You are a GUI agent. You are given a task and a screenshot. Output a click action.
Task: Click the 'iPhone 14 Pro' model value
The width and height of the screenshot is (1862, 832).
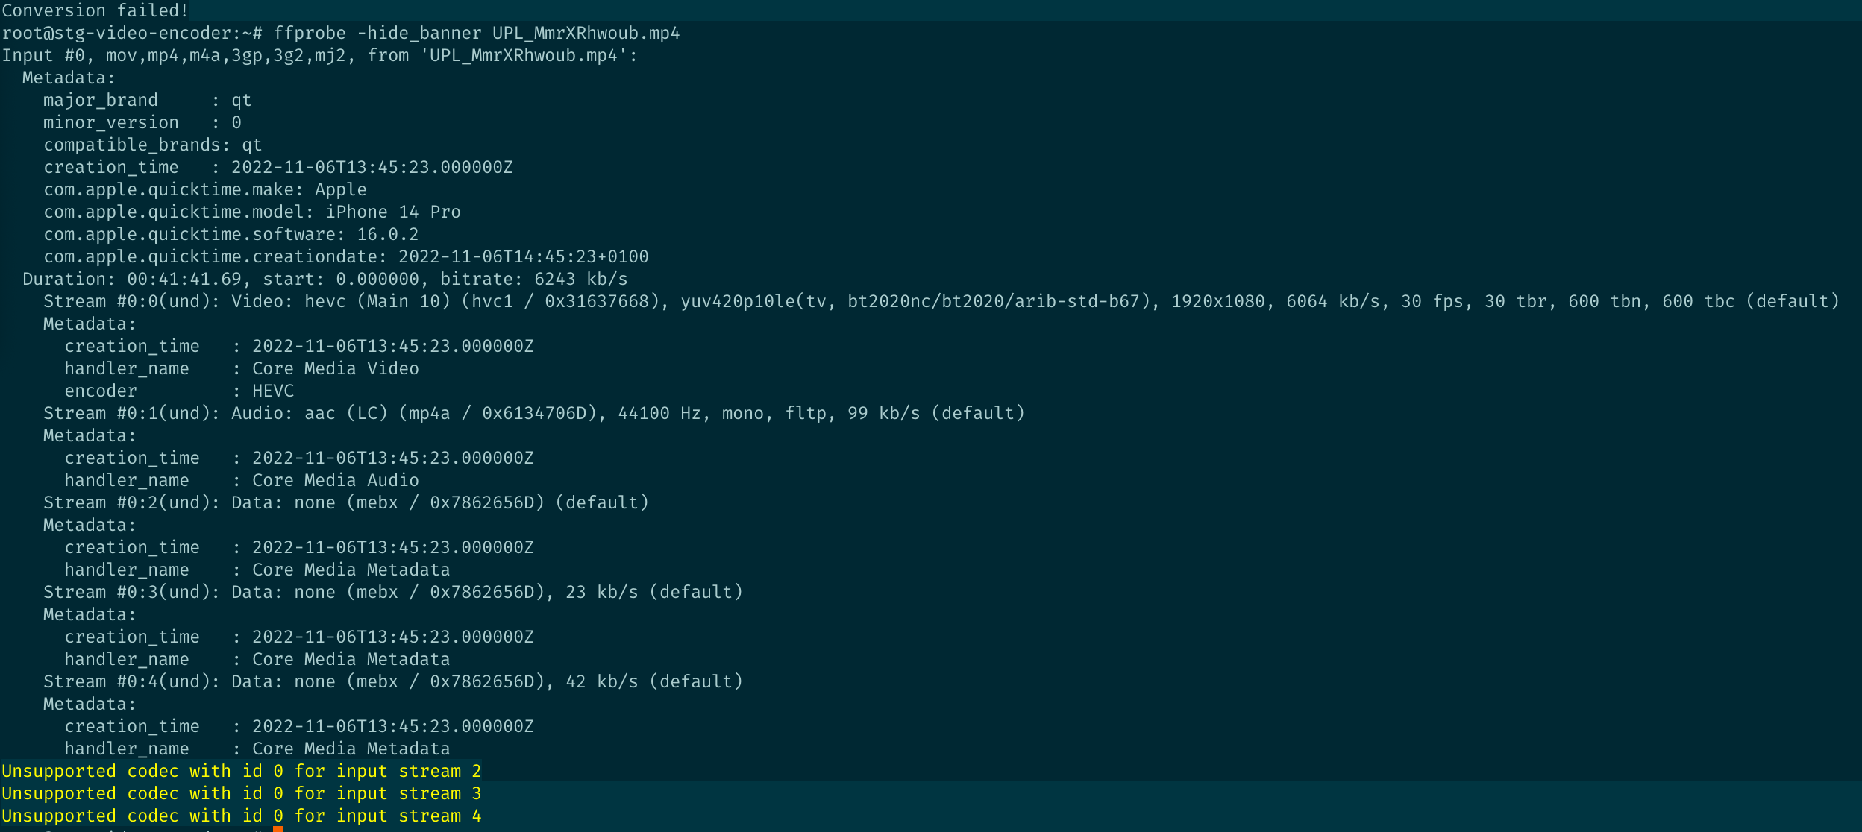point(393,212)
